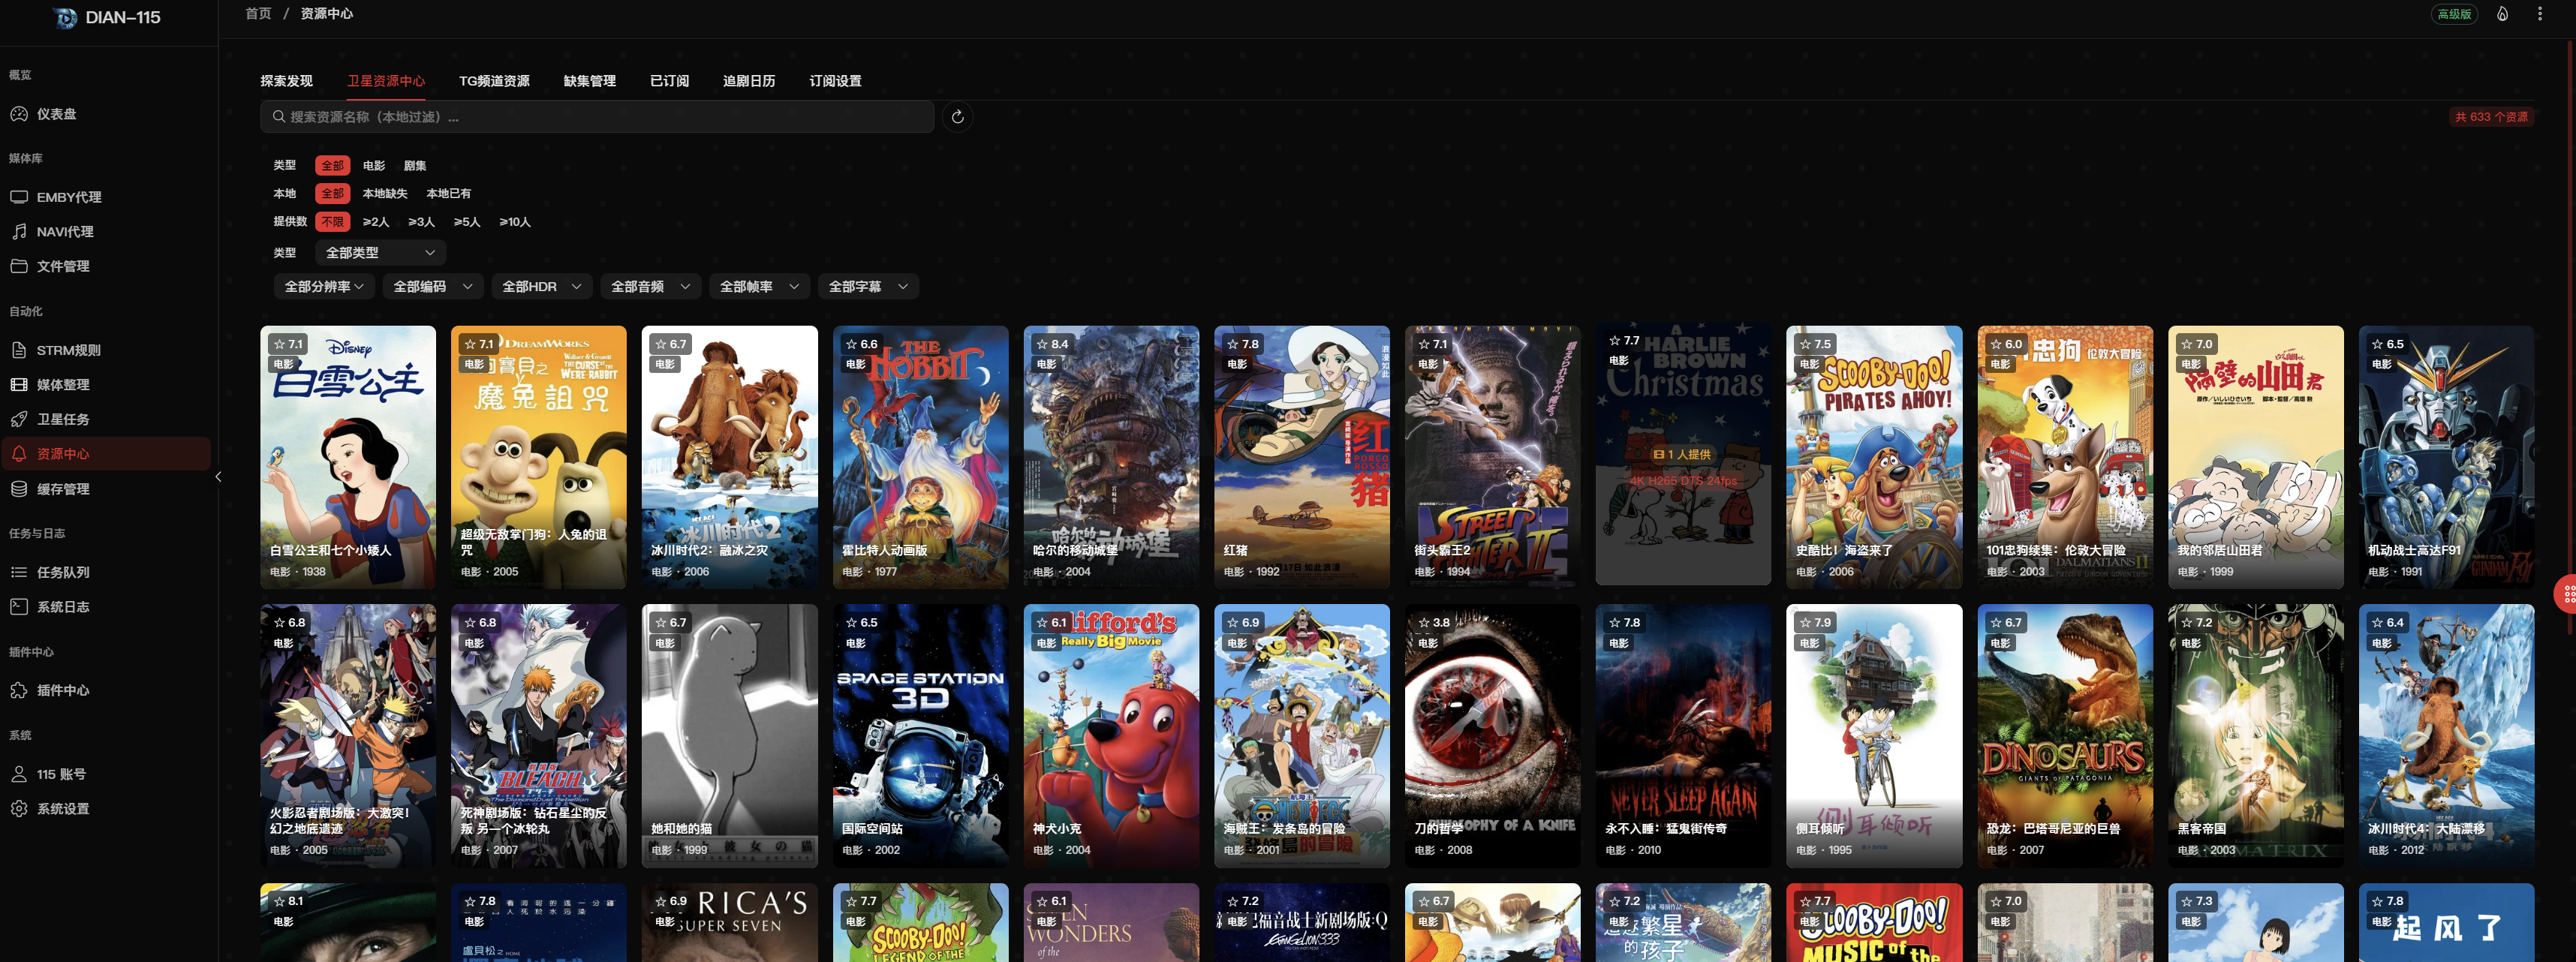This screenshot has width=2576, height=962.
Task: Click the 高级版 badge in top bar
Action: tap(2454, 14)
